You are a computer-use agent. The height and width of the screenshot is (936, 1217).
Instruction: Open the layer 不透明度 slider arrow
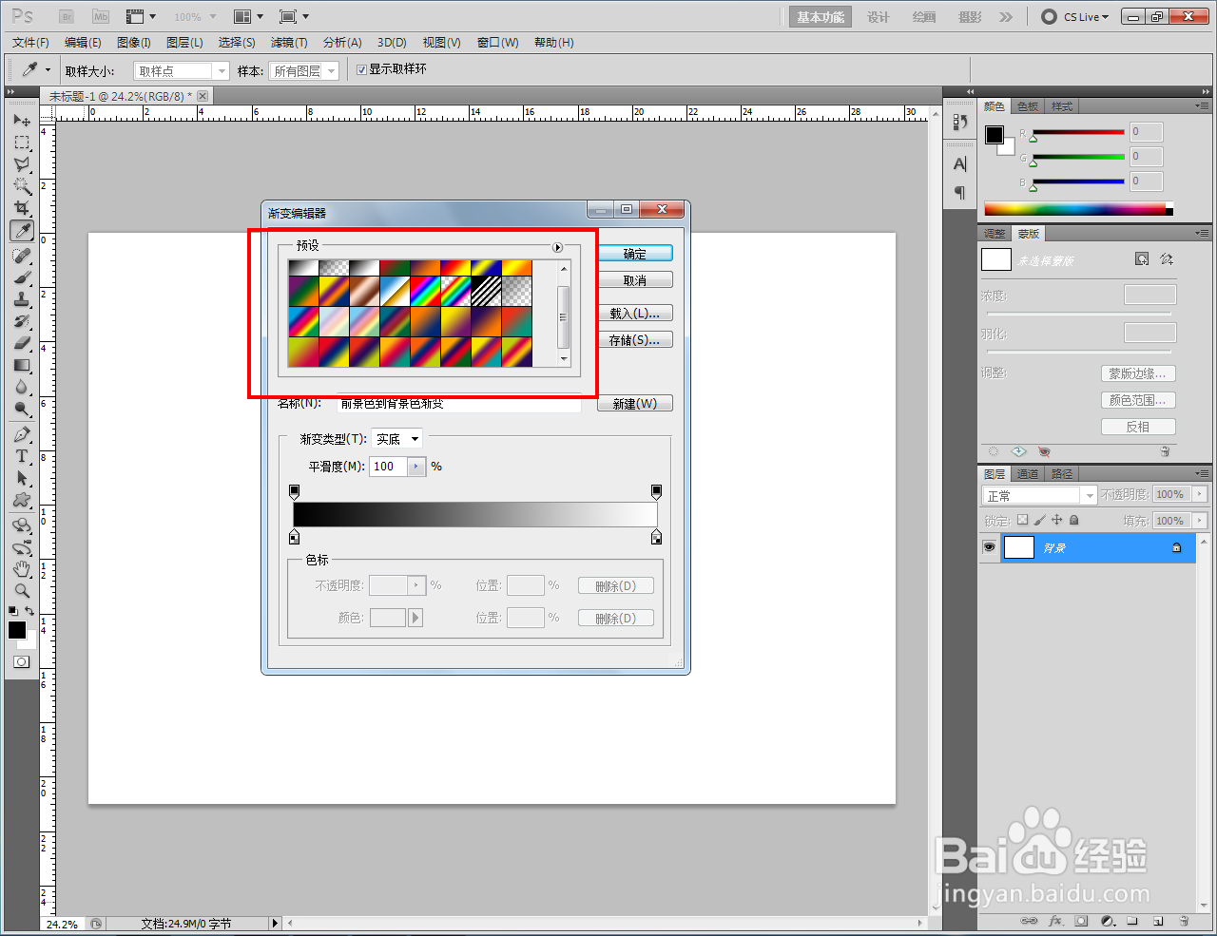point(1199,494)
